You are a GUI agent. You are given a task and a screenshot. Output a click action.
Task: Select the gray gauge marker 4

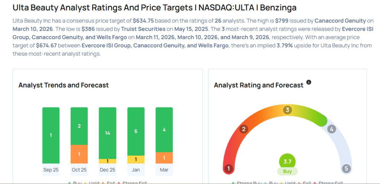tap(331, 129)
